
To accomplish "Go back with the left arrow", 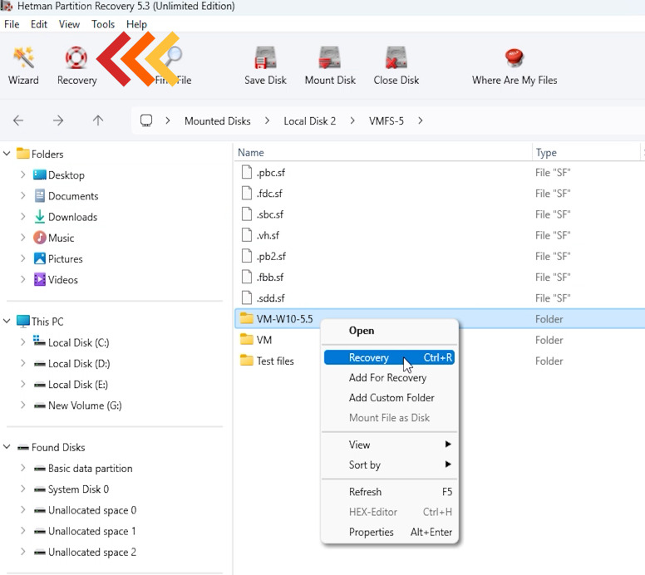I will point(18,120).
